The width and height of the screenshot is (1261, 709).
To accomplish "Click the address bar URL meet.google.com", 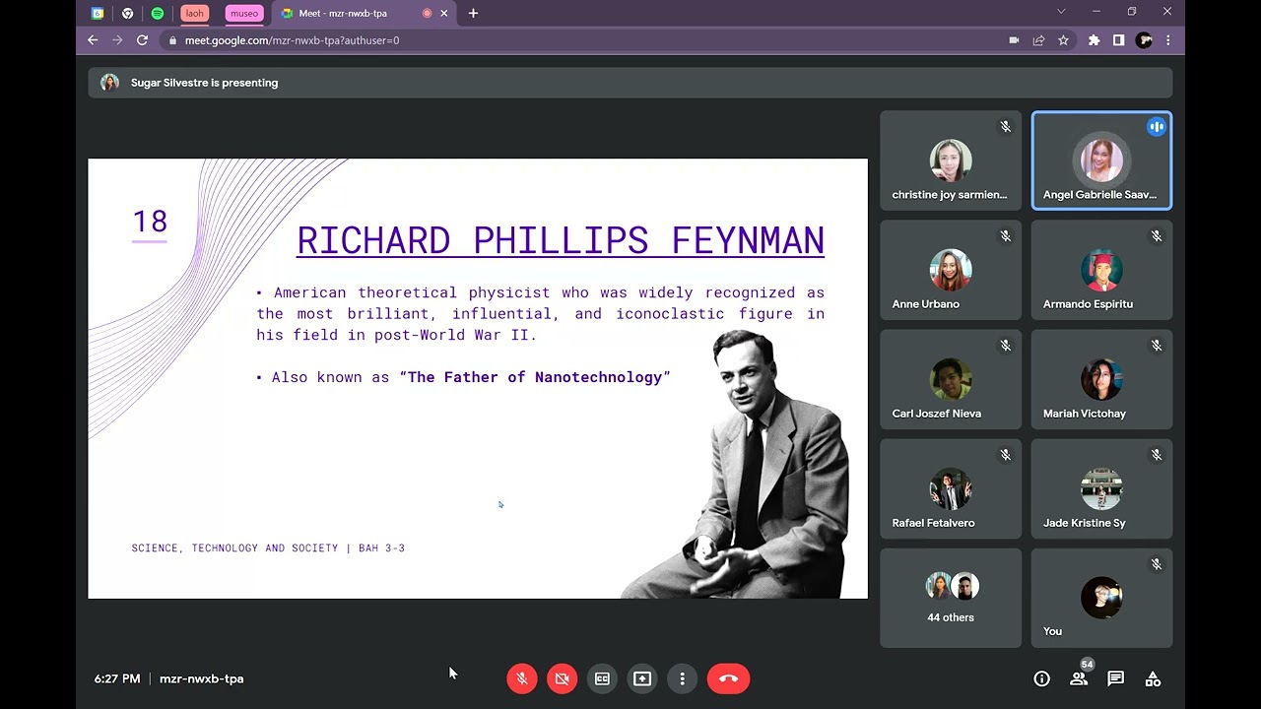I will coord(292,40).
